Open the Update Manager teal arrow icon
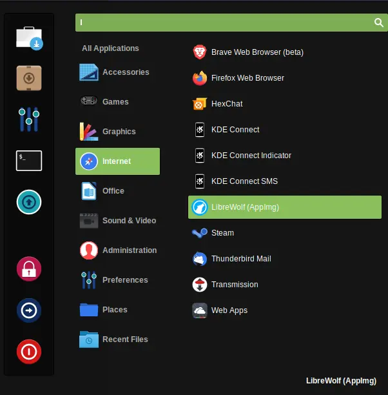Screen dimensions: 388x395 click(x=29, y=202)
